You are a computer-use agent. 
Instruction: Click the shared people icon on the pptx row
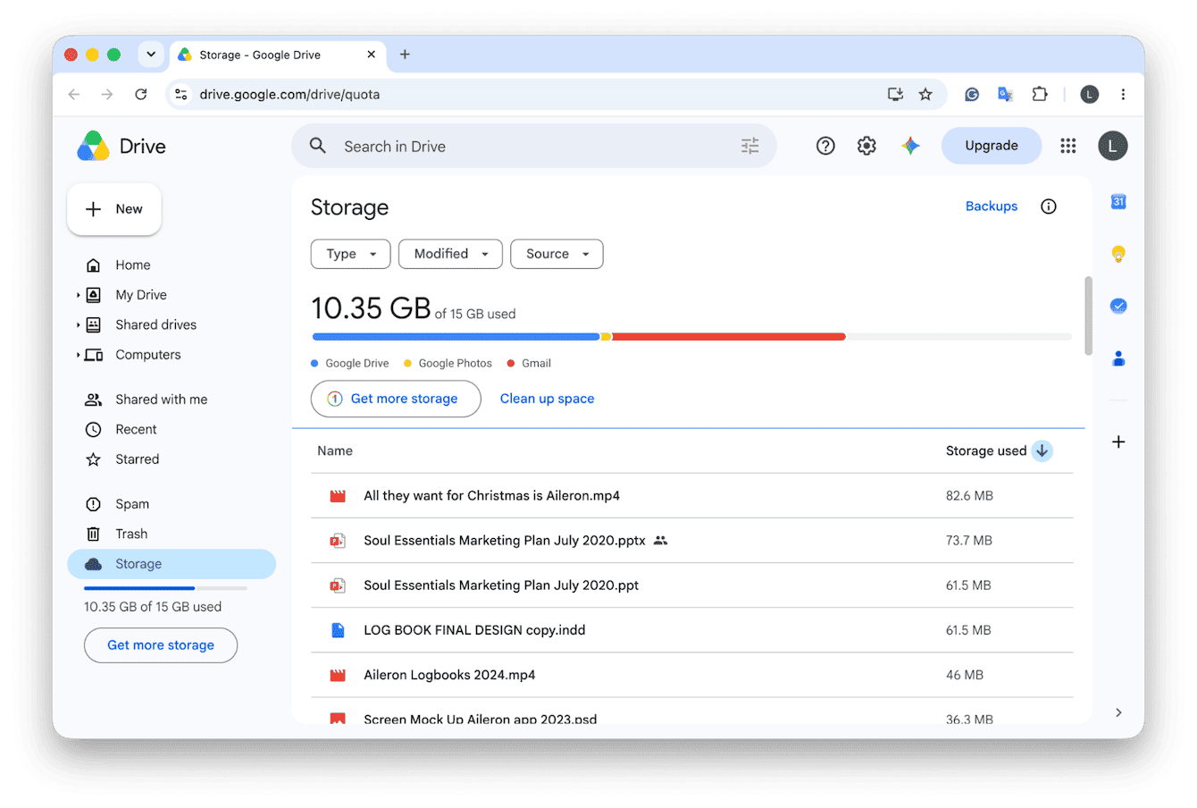[x=661, y=541]
